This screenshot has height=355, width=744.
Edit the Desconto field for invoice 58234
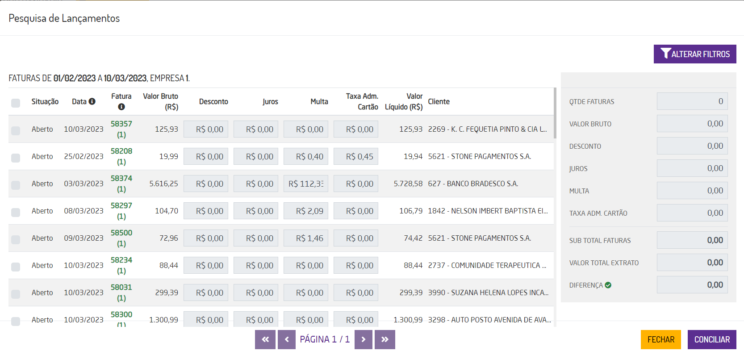(x=206, y=265)
